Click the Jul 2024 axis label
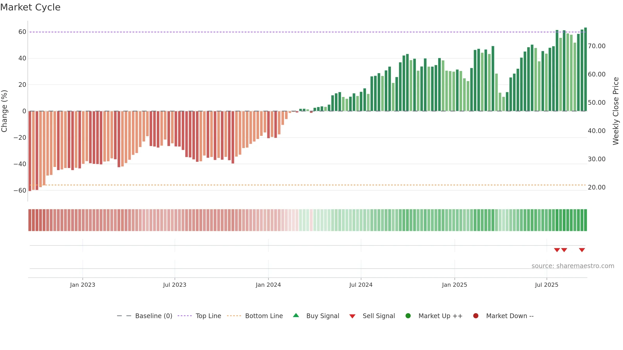This screenshot has height=350, width=623. point(361,285)
